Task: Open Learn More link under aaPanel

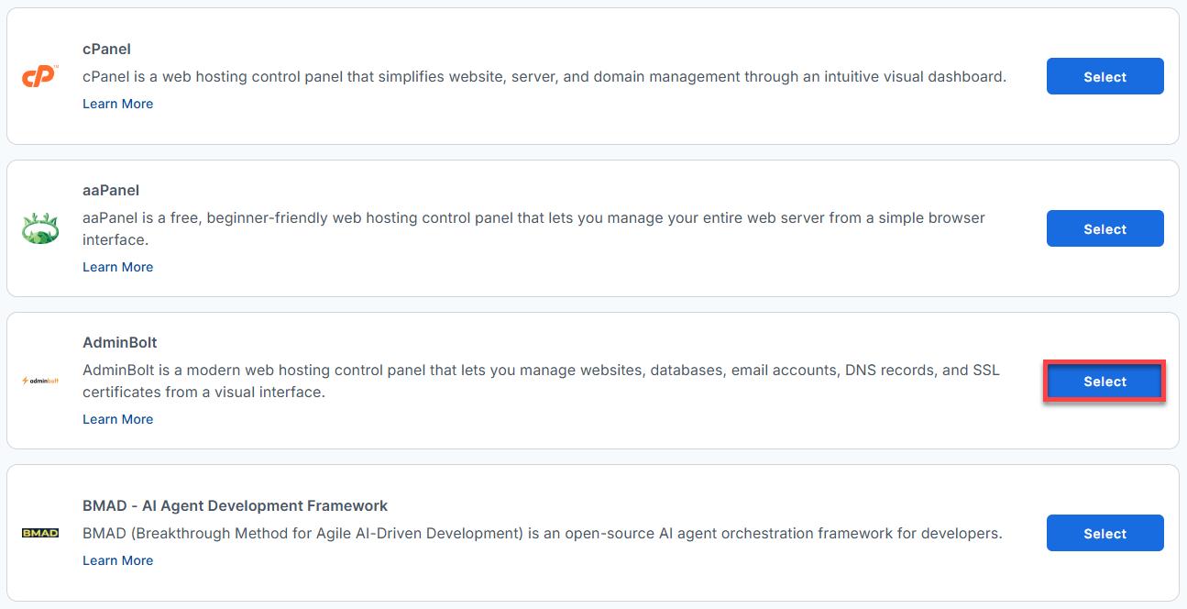Action: [117, 267]
